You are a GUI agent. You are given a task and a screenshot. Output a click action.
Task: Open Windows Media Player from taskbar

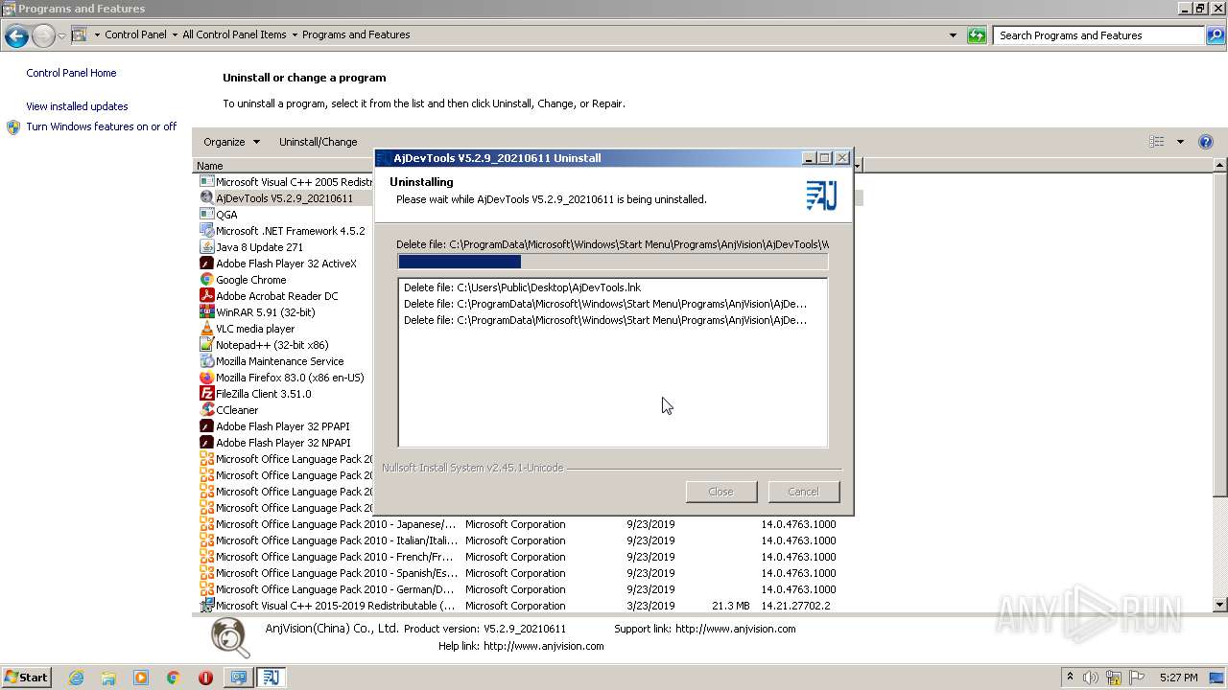pos(141,678)
